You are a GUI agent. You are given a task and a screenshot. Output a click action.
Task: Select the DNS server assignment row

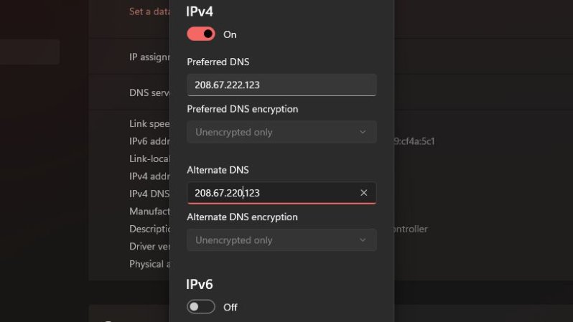click(149, 93)
